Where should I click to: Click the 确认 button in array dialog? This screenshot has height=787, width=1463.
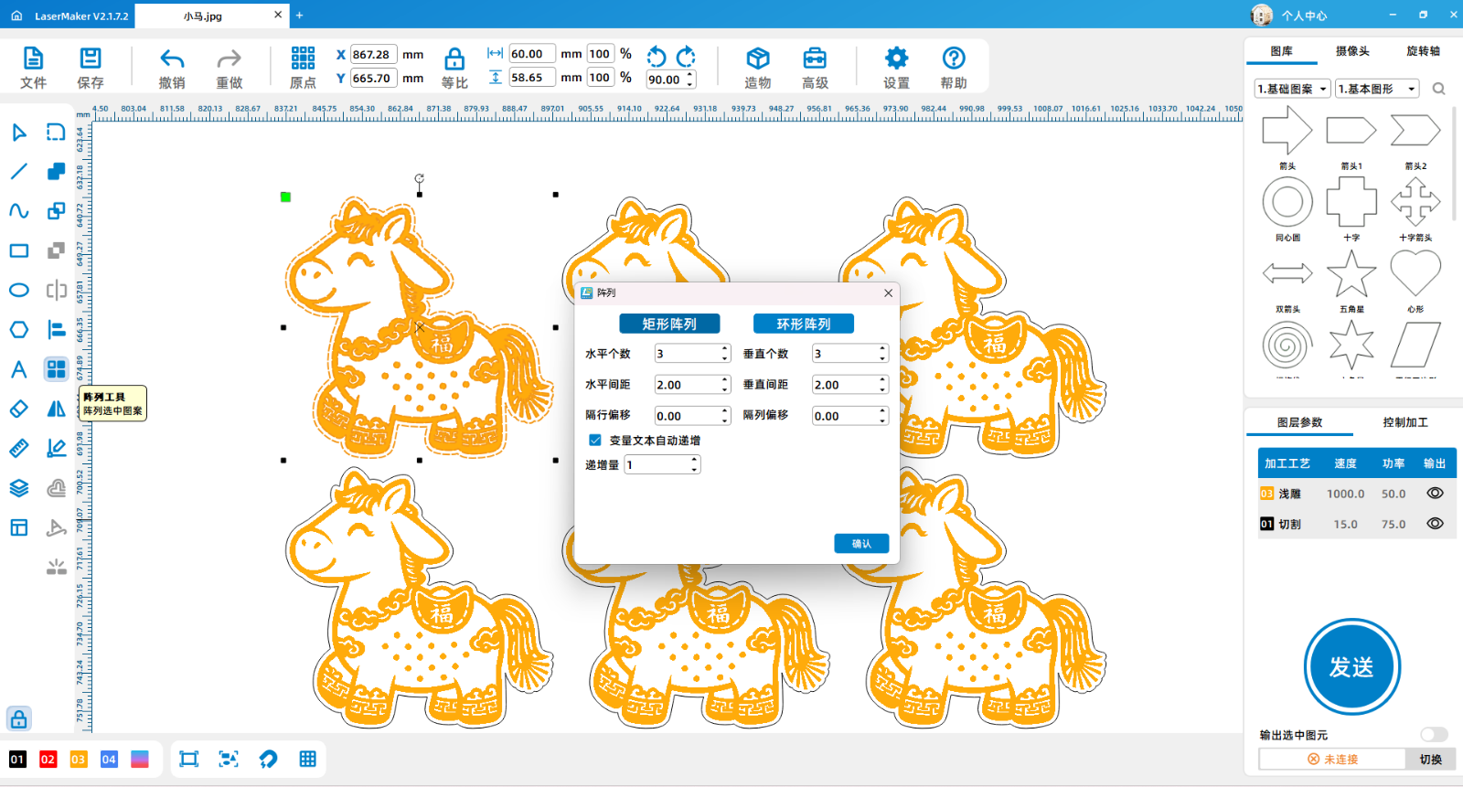861,544
